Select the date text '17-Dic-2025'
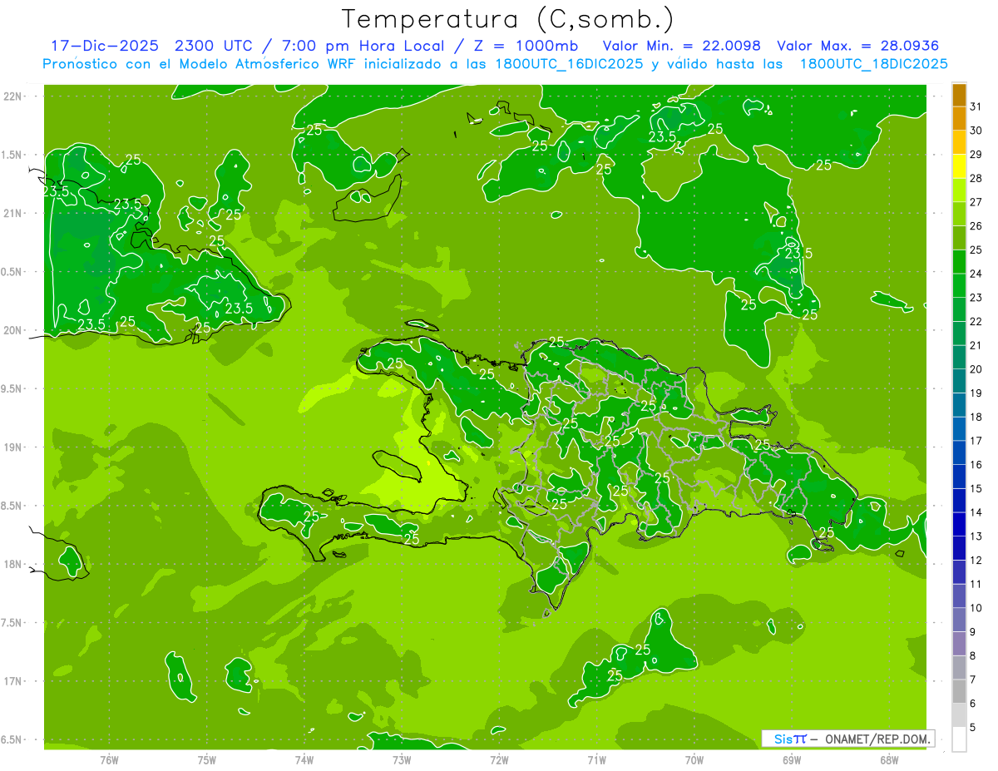998x771 pixels. [x=104, y=46]
